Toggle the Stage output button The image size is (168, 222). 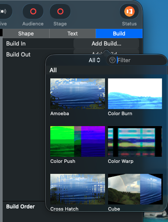pos(60,11)
